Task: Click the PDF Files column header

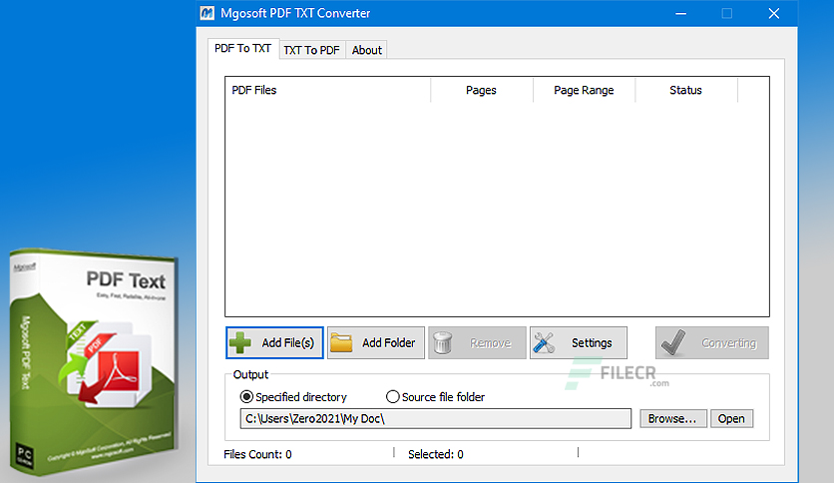Action: (327, 90)
